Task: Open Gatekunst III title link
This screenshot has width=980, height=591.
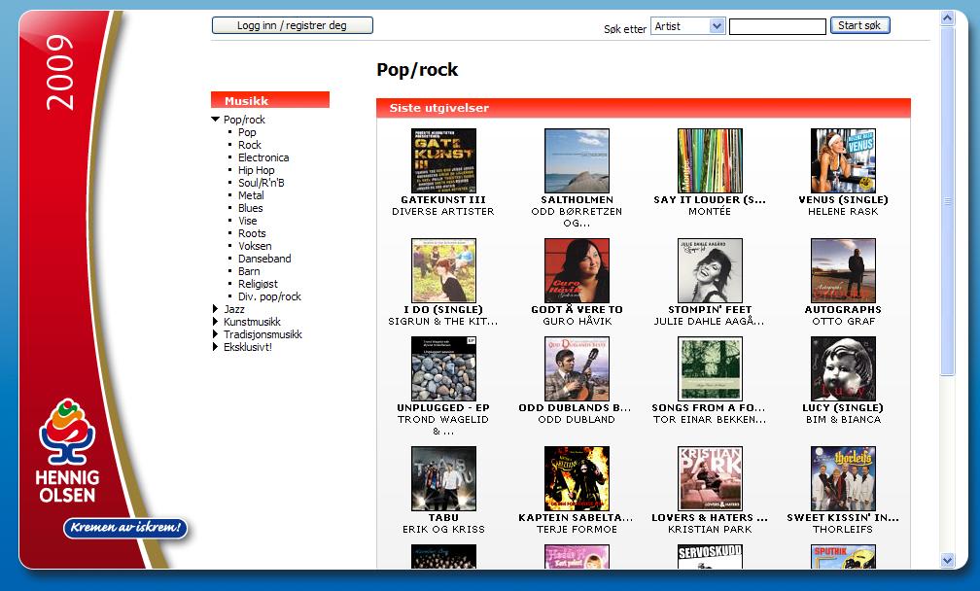Action: [443, 200]
